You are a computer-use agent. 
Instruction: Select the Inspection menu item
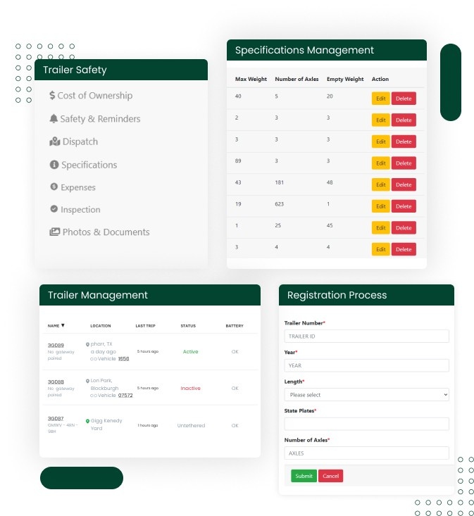pos(80,210)
